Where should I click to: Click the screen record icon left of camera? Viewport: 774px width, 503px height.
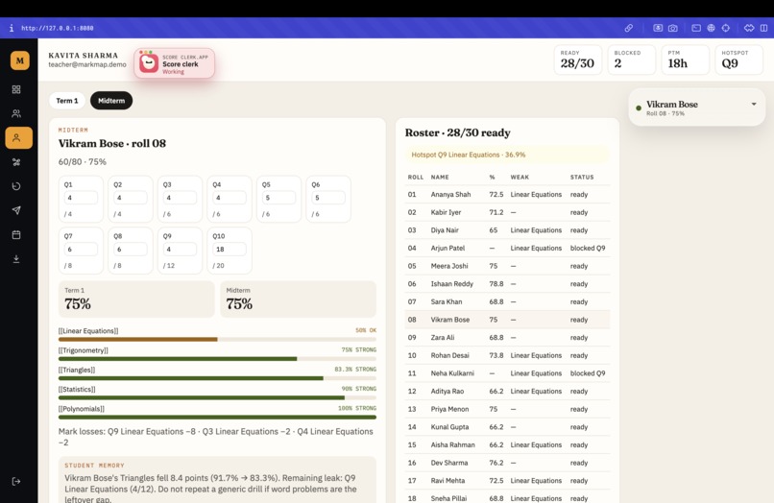point(658,28)
